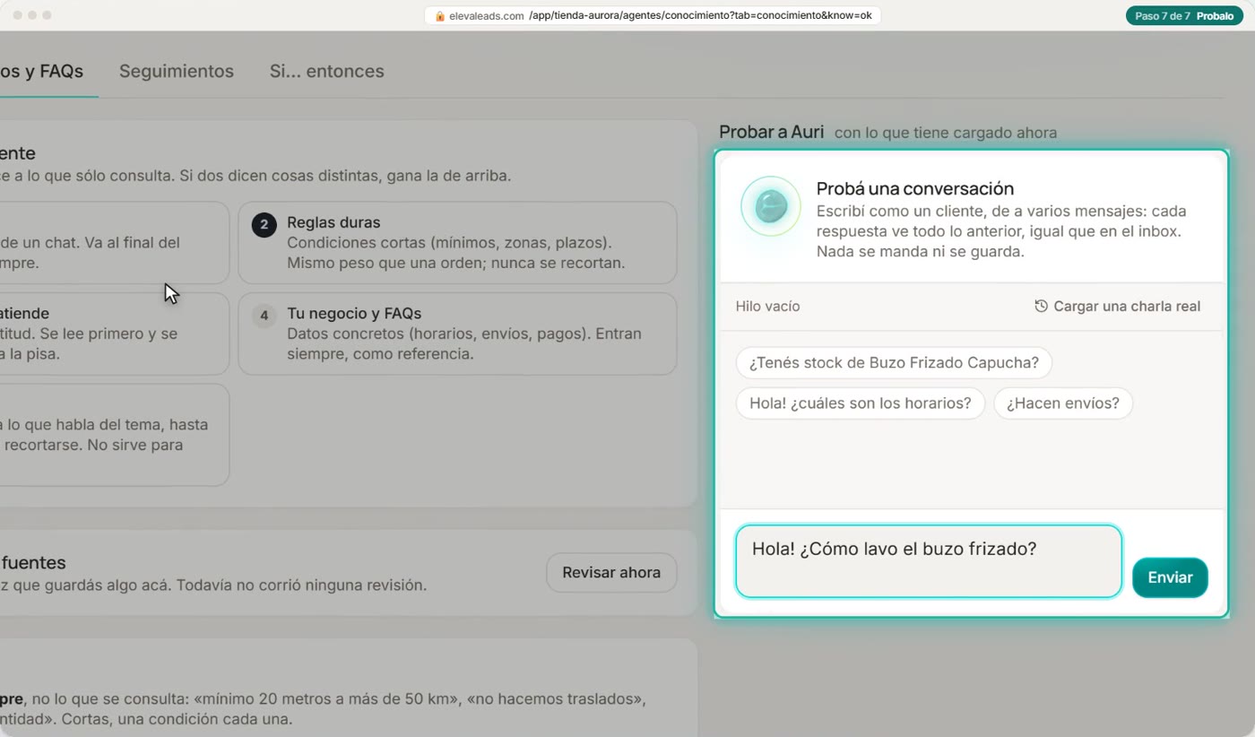Send the message with the Enviar button
1255x737 pixels.
[x=1170, y=577]
